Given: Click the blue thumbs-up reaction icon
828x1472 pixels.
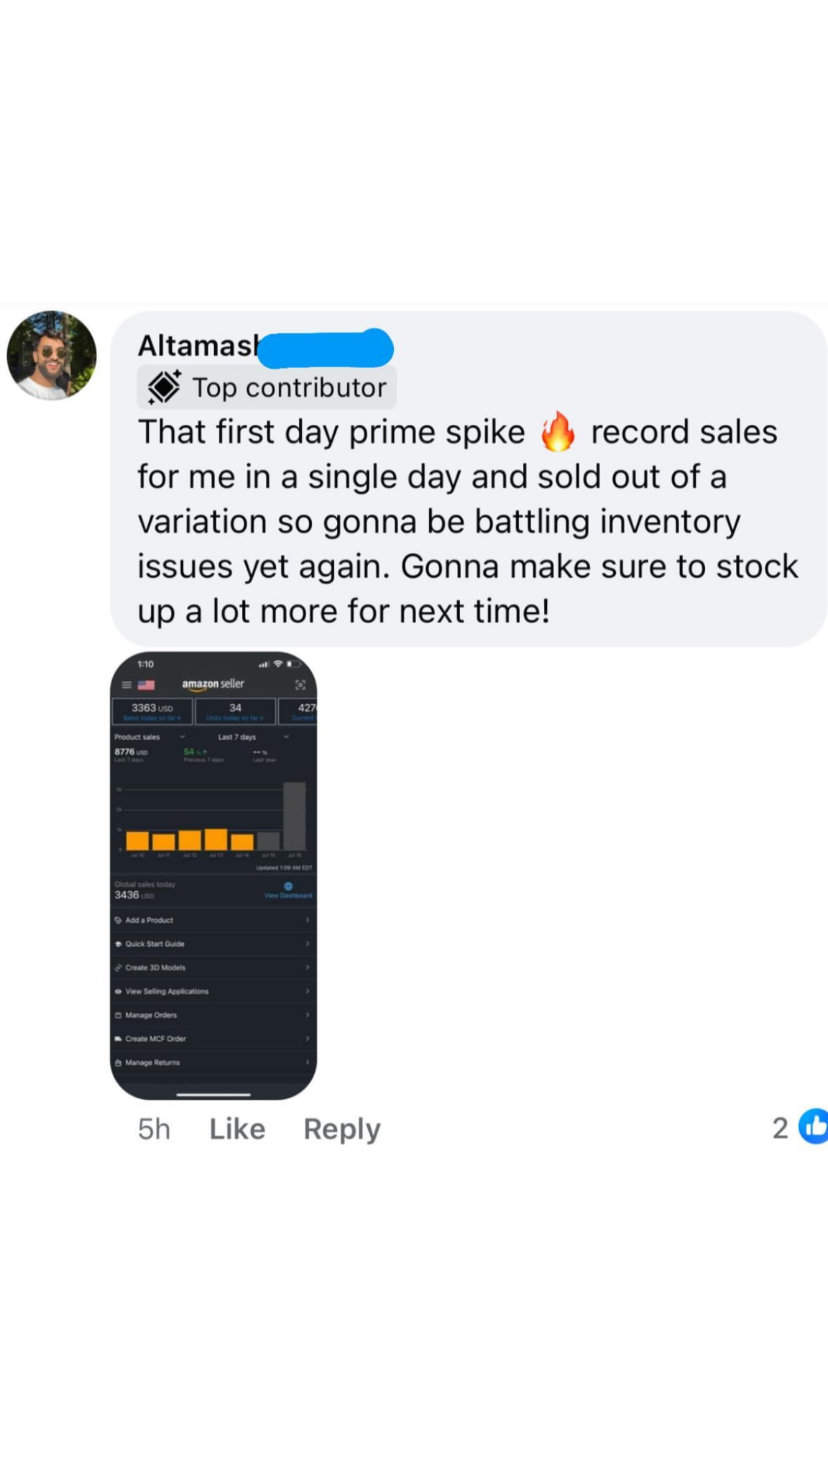Looking at the screenshot, I should click(x=814, y=1127).
